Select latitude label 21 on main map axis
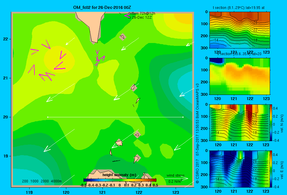This screenshot has width=287, height=195. tap(6, 78)
